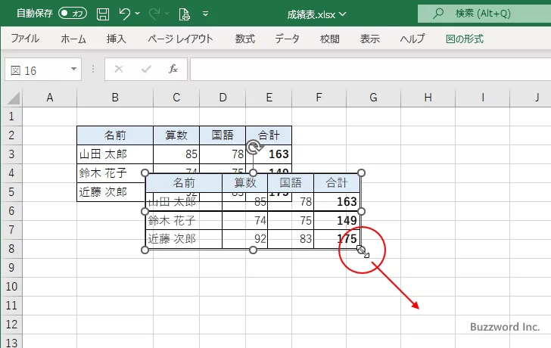Screen dimensions: 551x348
Task: Select column A header
Action: pos(49,98)
